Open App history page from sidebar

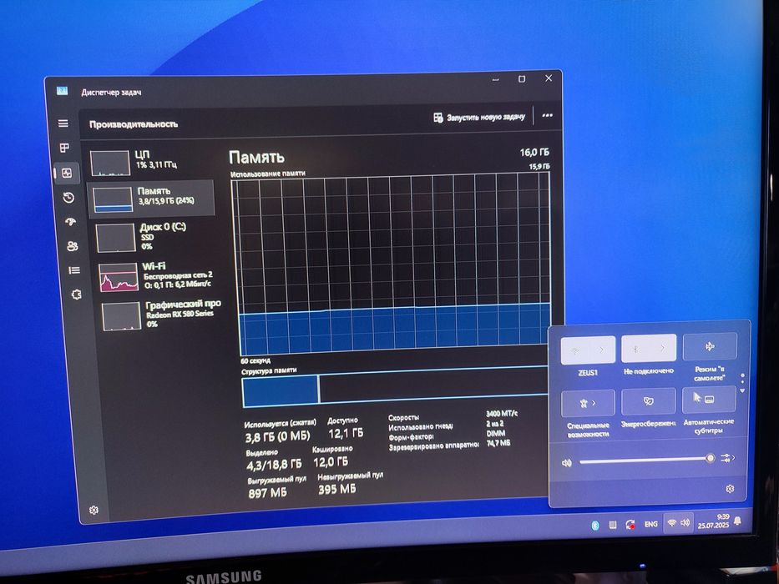tap(68, 198)
